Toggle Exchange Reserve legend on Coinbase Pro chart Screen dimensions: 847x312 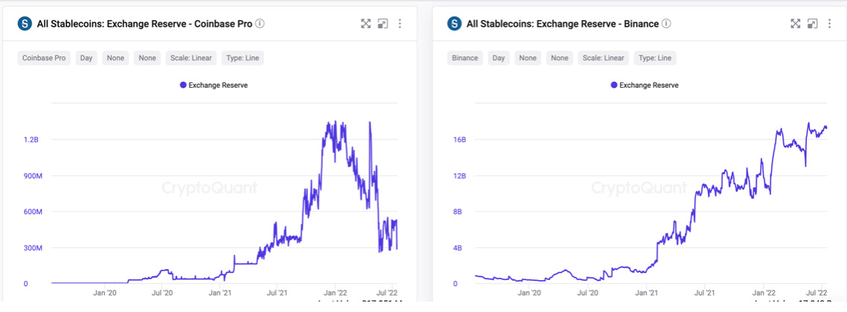214,85
